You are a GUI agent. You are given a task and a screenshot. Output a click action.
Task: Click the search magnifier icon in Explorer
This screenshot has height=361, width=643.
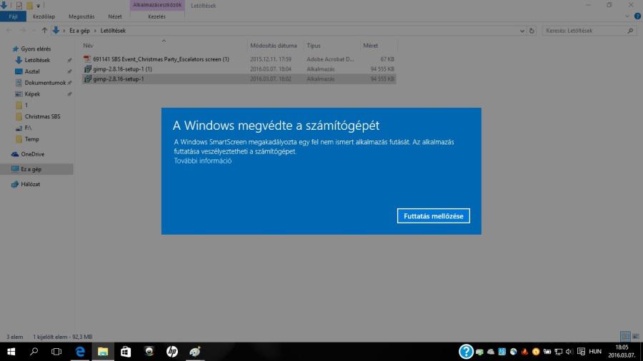tap(630, 31)
